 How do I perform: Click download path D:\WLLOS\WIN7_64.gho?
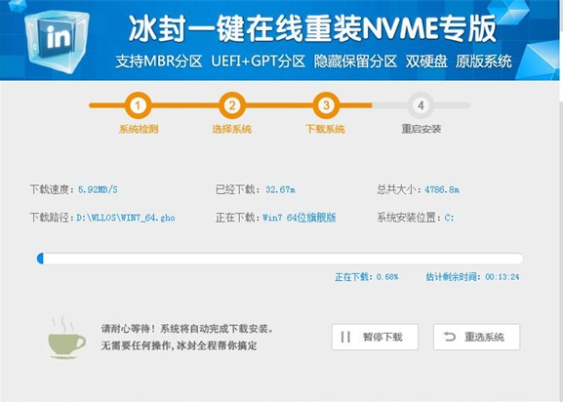click(126, 218)
